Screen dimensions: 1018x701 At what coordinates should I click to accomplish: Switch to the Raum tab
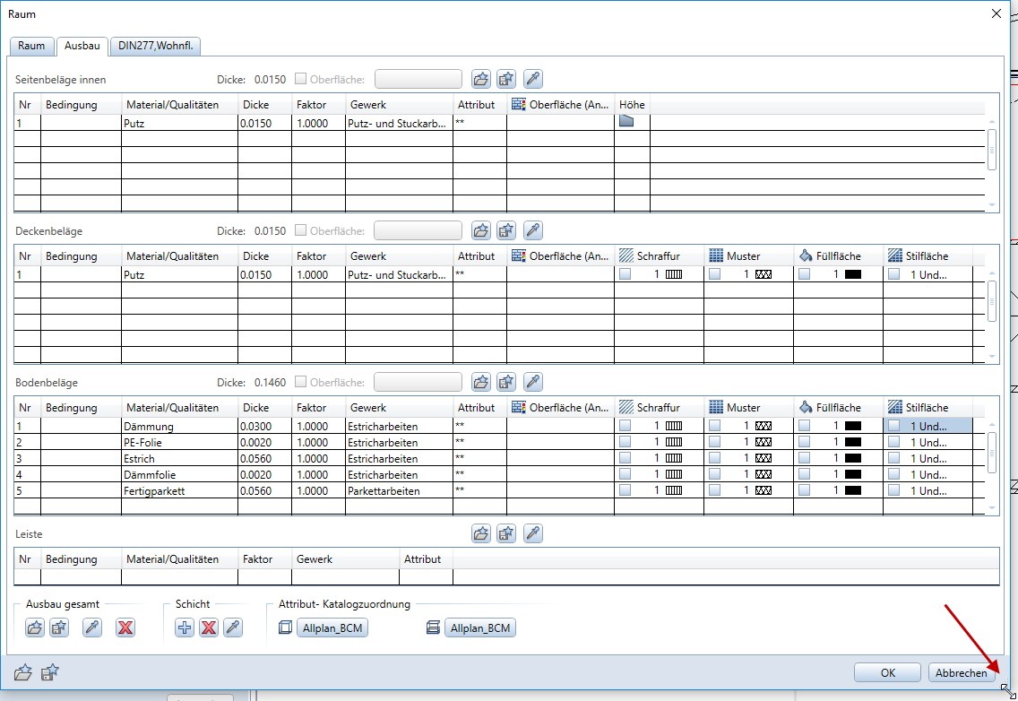tap(32, 46)
